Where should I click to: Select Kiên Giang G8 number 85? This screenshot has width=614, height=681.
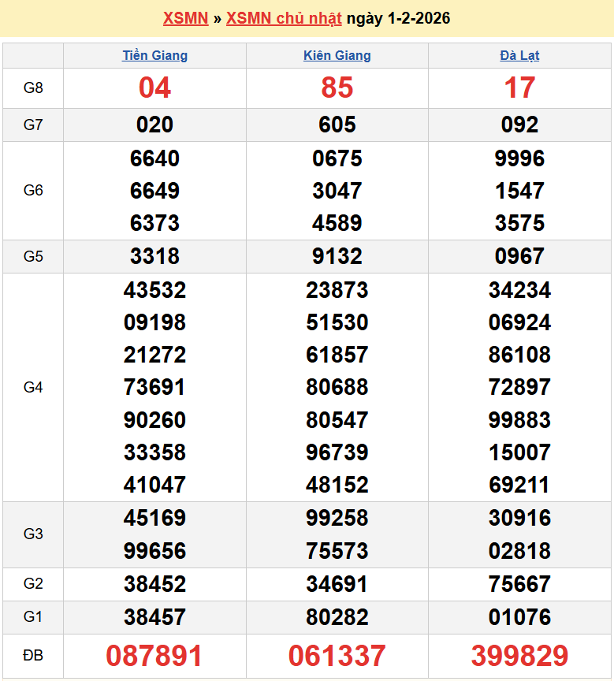[x=337, y=88]
